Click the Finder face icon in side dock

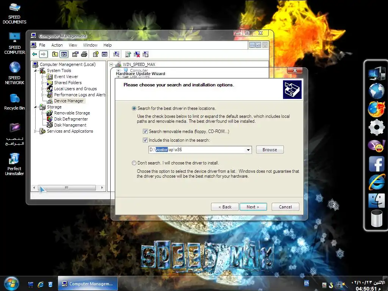click(377, 200)
